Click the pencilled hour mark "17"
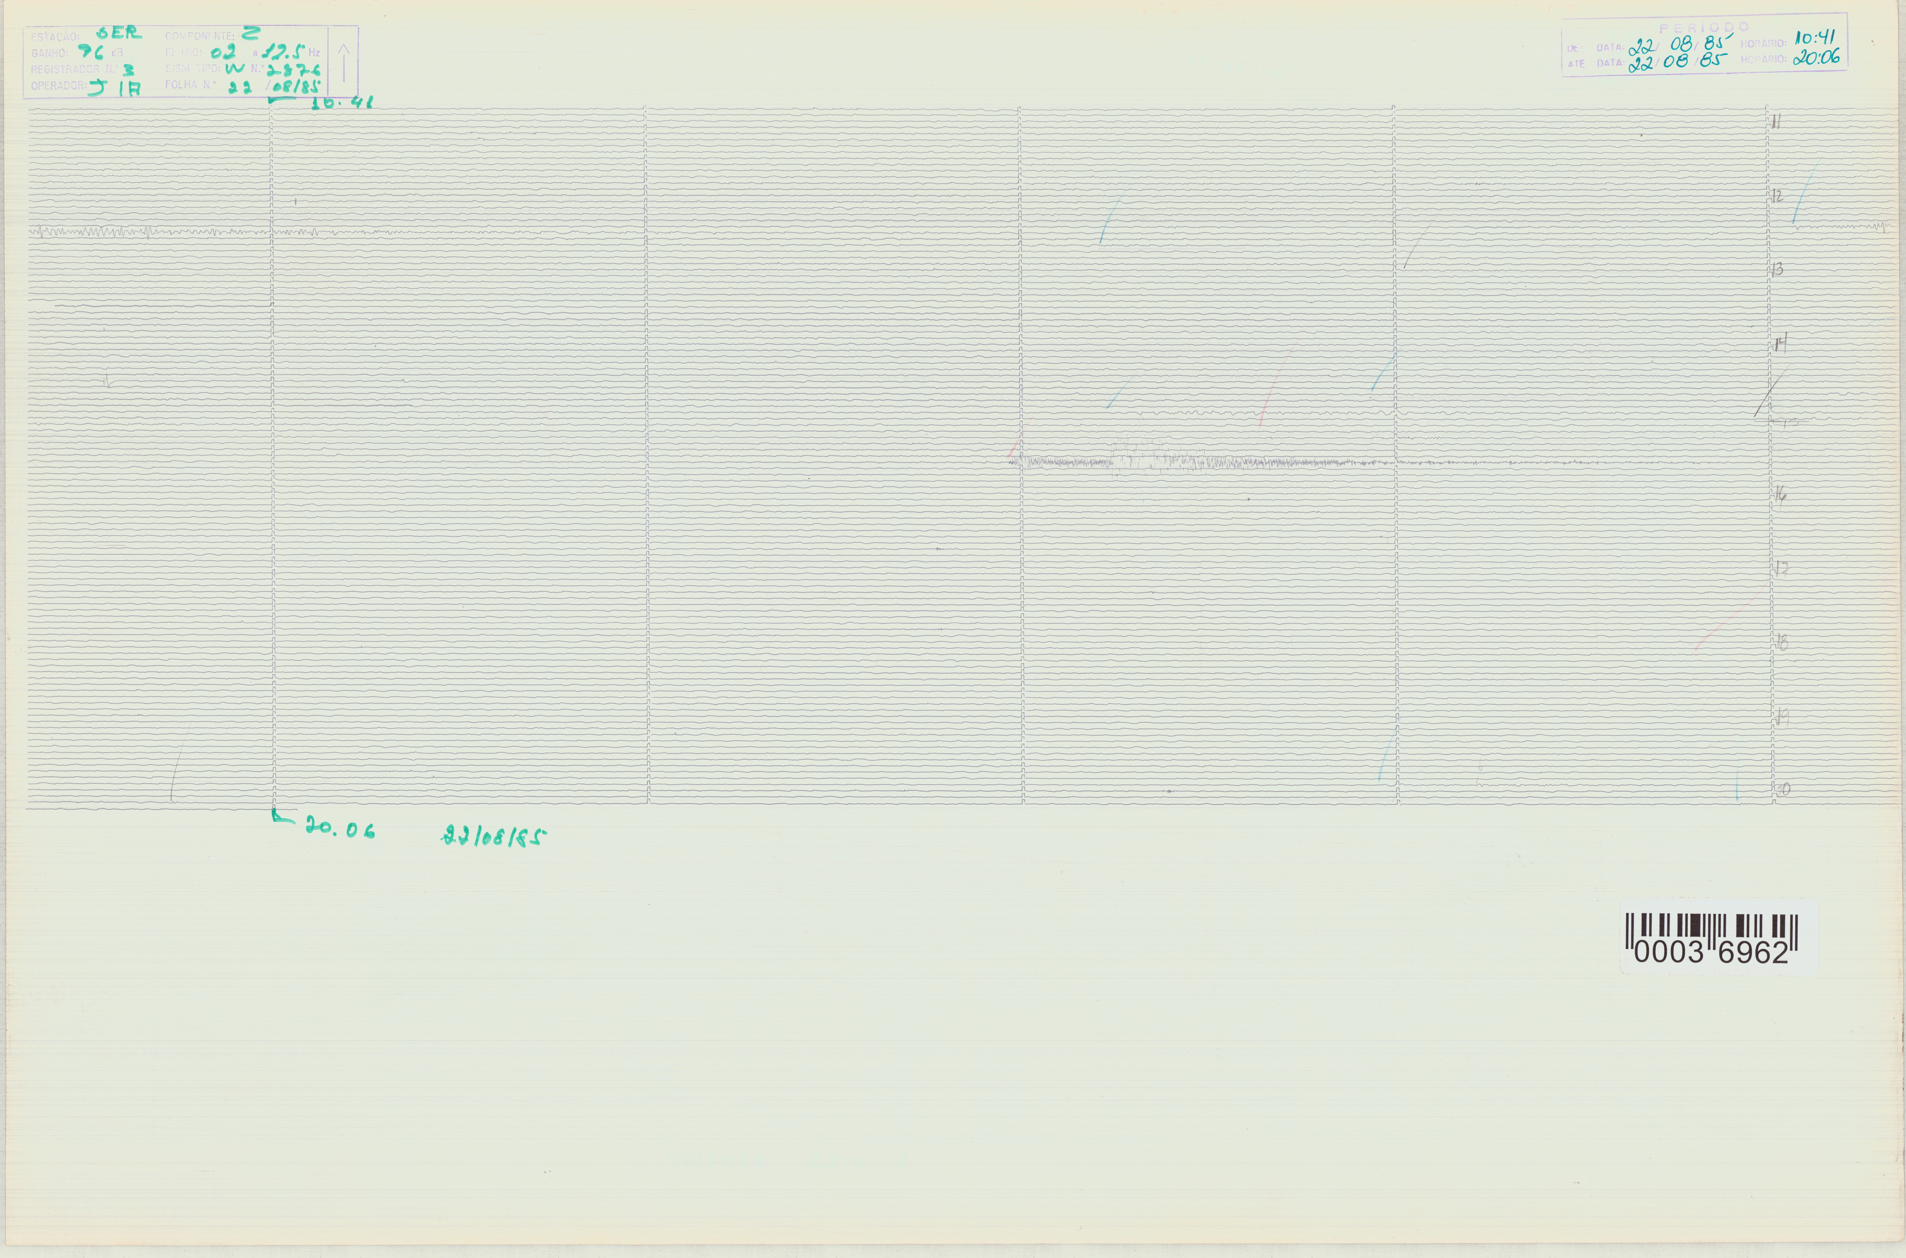Screen dimensions: 1906x1258 pos(1781,569)
